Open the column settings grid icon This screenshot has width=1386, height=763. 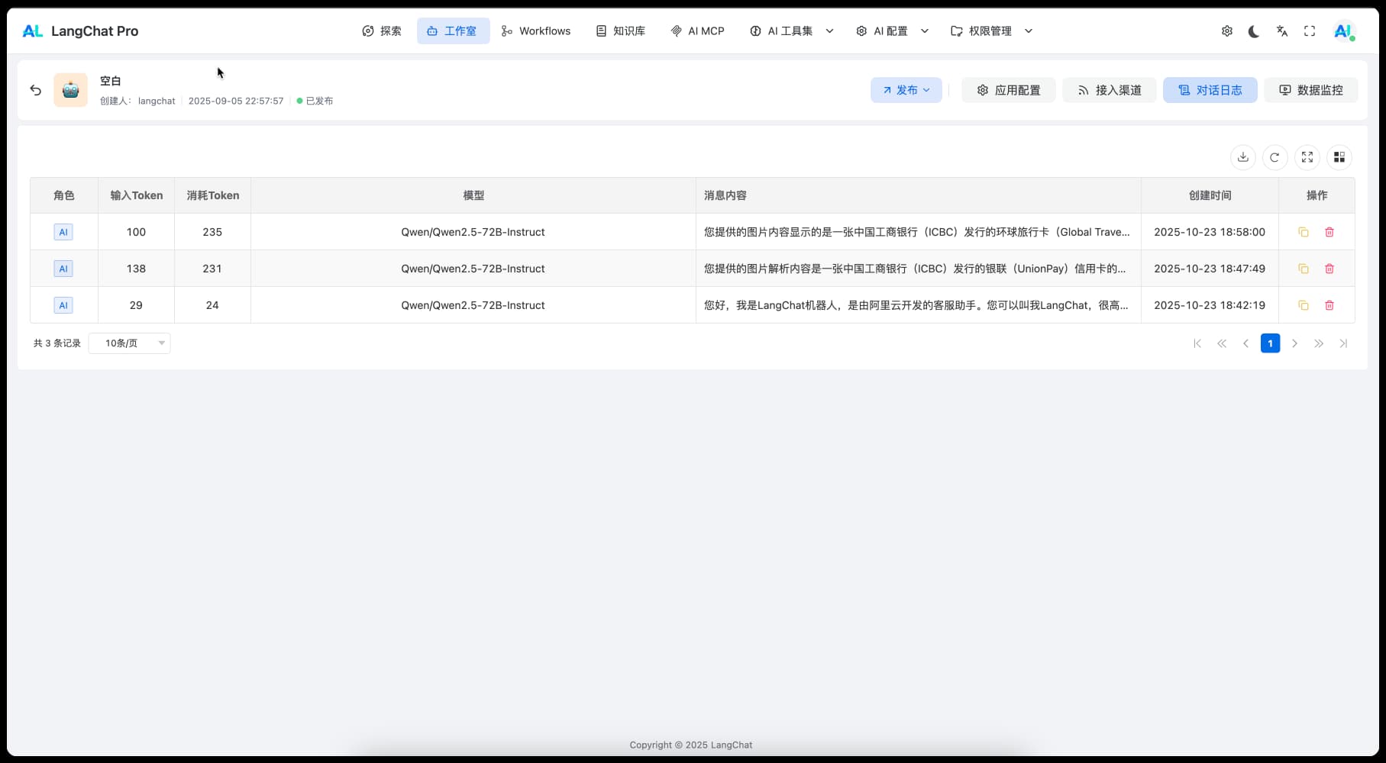1339,157
